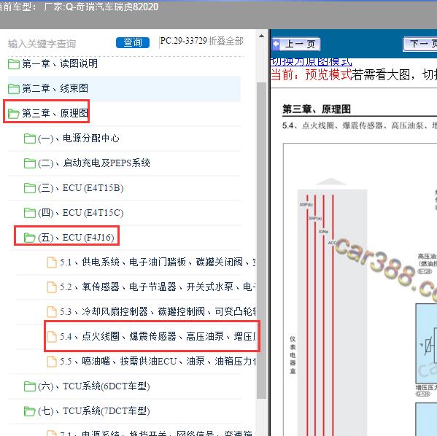Click the tree panel vertical scrollbar thumb
Viewport: 437px width, 436px height.
click(x=261, y=241)
